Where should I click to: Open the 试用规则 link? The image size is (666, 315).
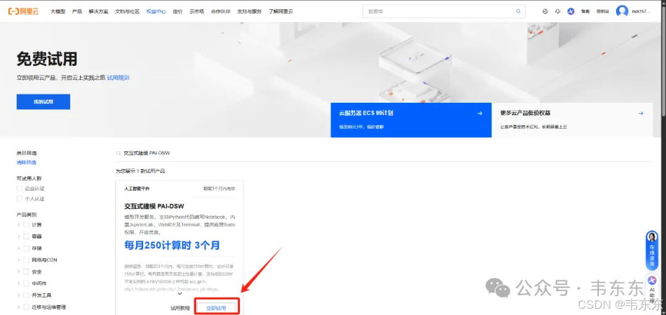118,78
